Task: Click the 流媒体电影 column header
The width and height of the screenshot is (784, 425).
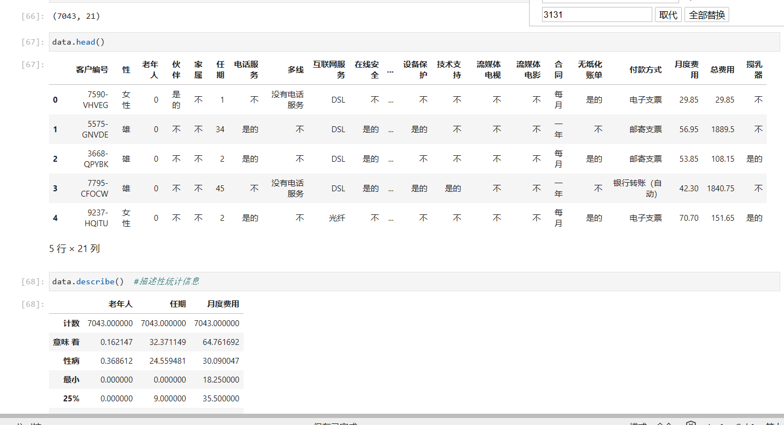Action: (529, 69)
